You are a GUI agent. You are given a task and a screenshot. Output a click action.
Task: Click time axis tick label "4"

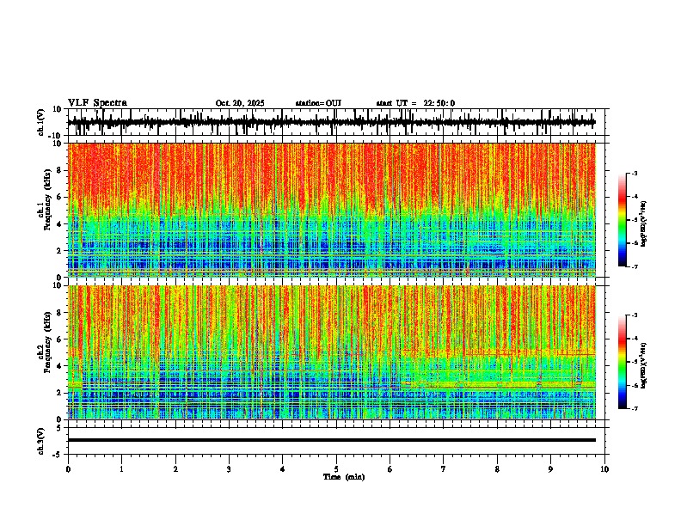coord(283,469)
